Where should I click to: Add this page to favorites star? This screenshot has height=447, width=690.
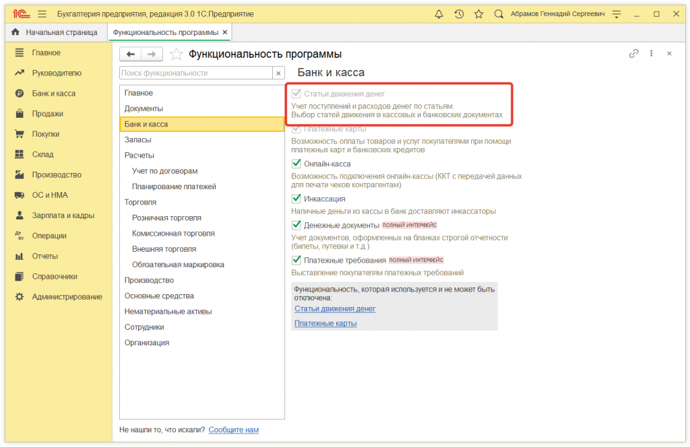click(176, 55)
